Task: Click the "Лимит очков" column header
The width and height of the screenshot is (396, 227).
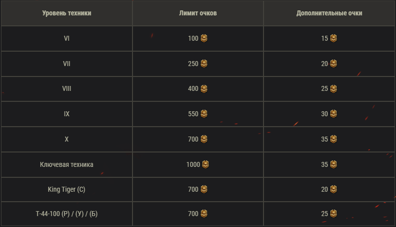Action: coord(198,13)
